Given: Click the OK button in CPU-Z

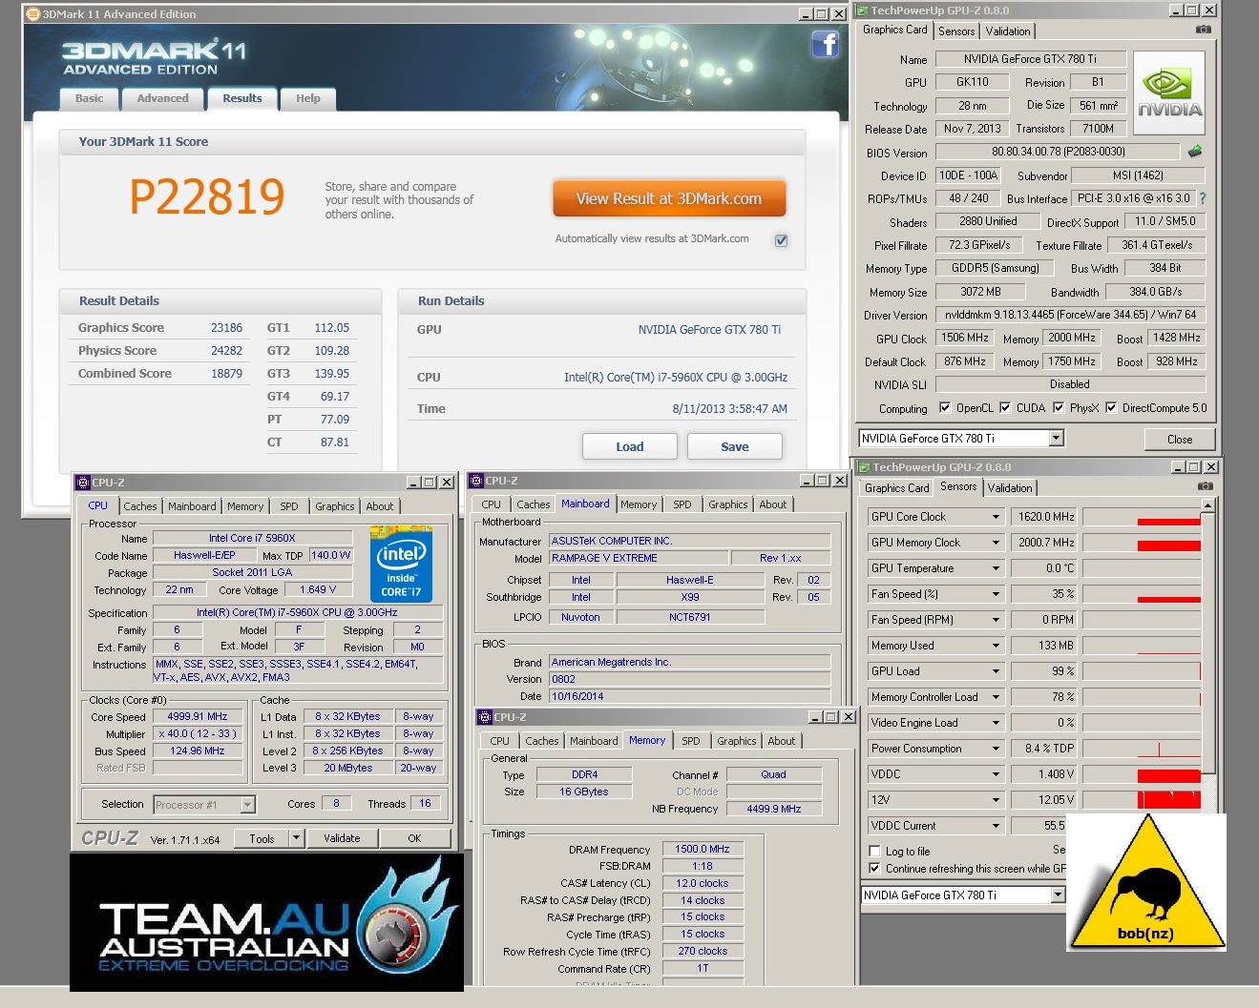Looking at the screenshot, I should coord(414,838).
